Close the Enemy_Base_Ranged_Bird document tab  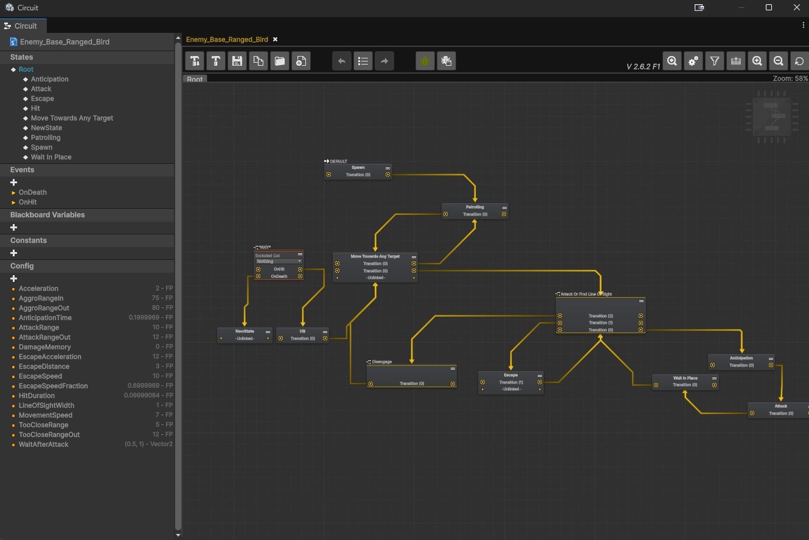pyautogui.click(x=275, y=39)
